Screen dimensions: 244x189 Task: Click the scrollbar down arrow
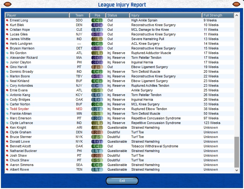point(237,170)
